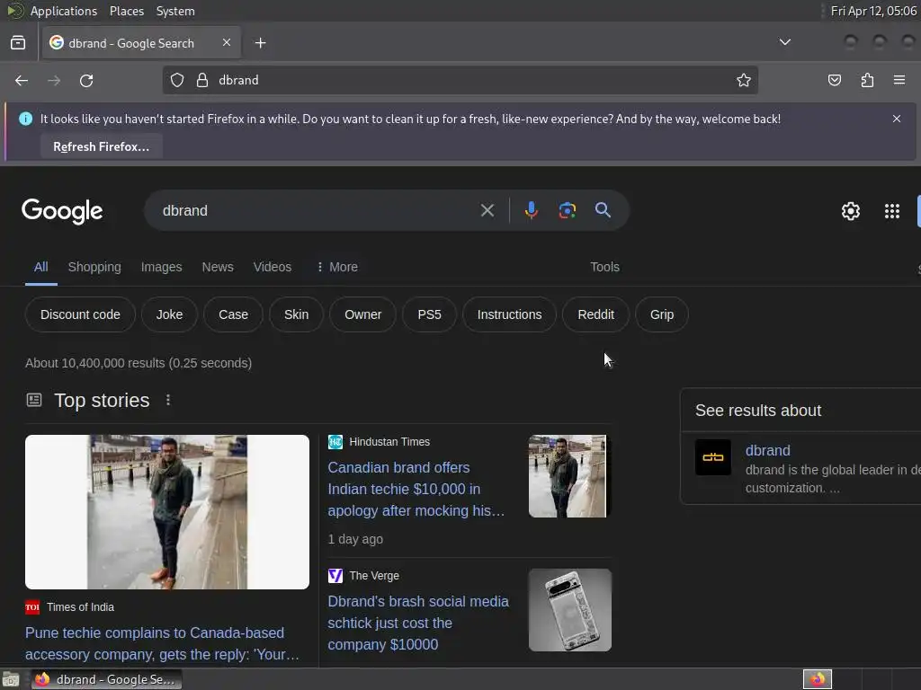Switch to the Shopping tab

94,267
